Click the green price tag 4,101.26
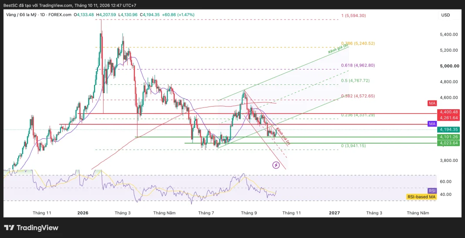 [x=449, y=137]
